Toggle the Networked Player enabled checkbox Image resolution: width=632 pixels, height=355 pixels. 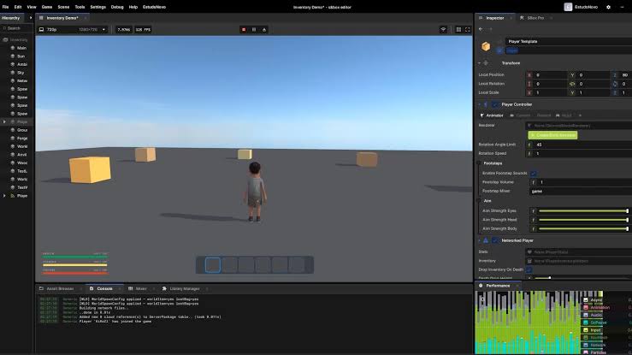tap(495, 240)
